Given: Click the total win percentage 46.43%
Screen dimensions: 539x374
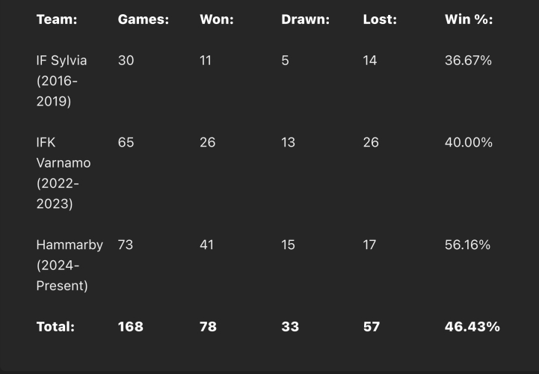Looking at the screenshot, I should pyautogui.click(x=472, y=326).
